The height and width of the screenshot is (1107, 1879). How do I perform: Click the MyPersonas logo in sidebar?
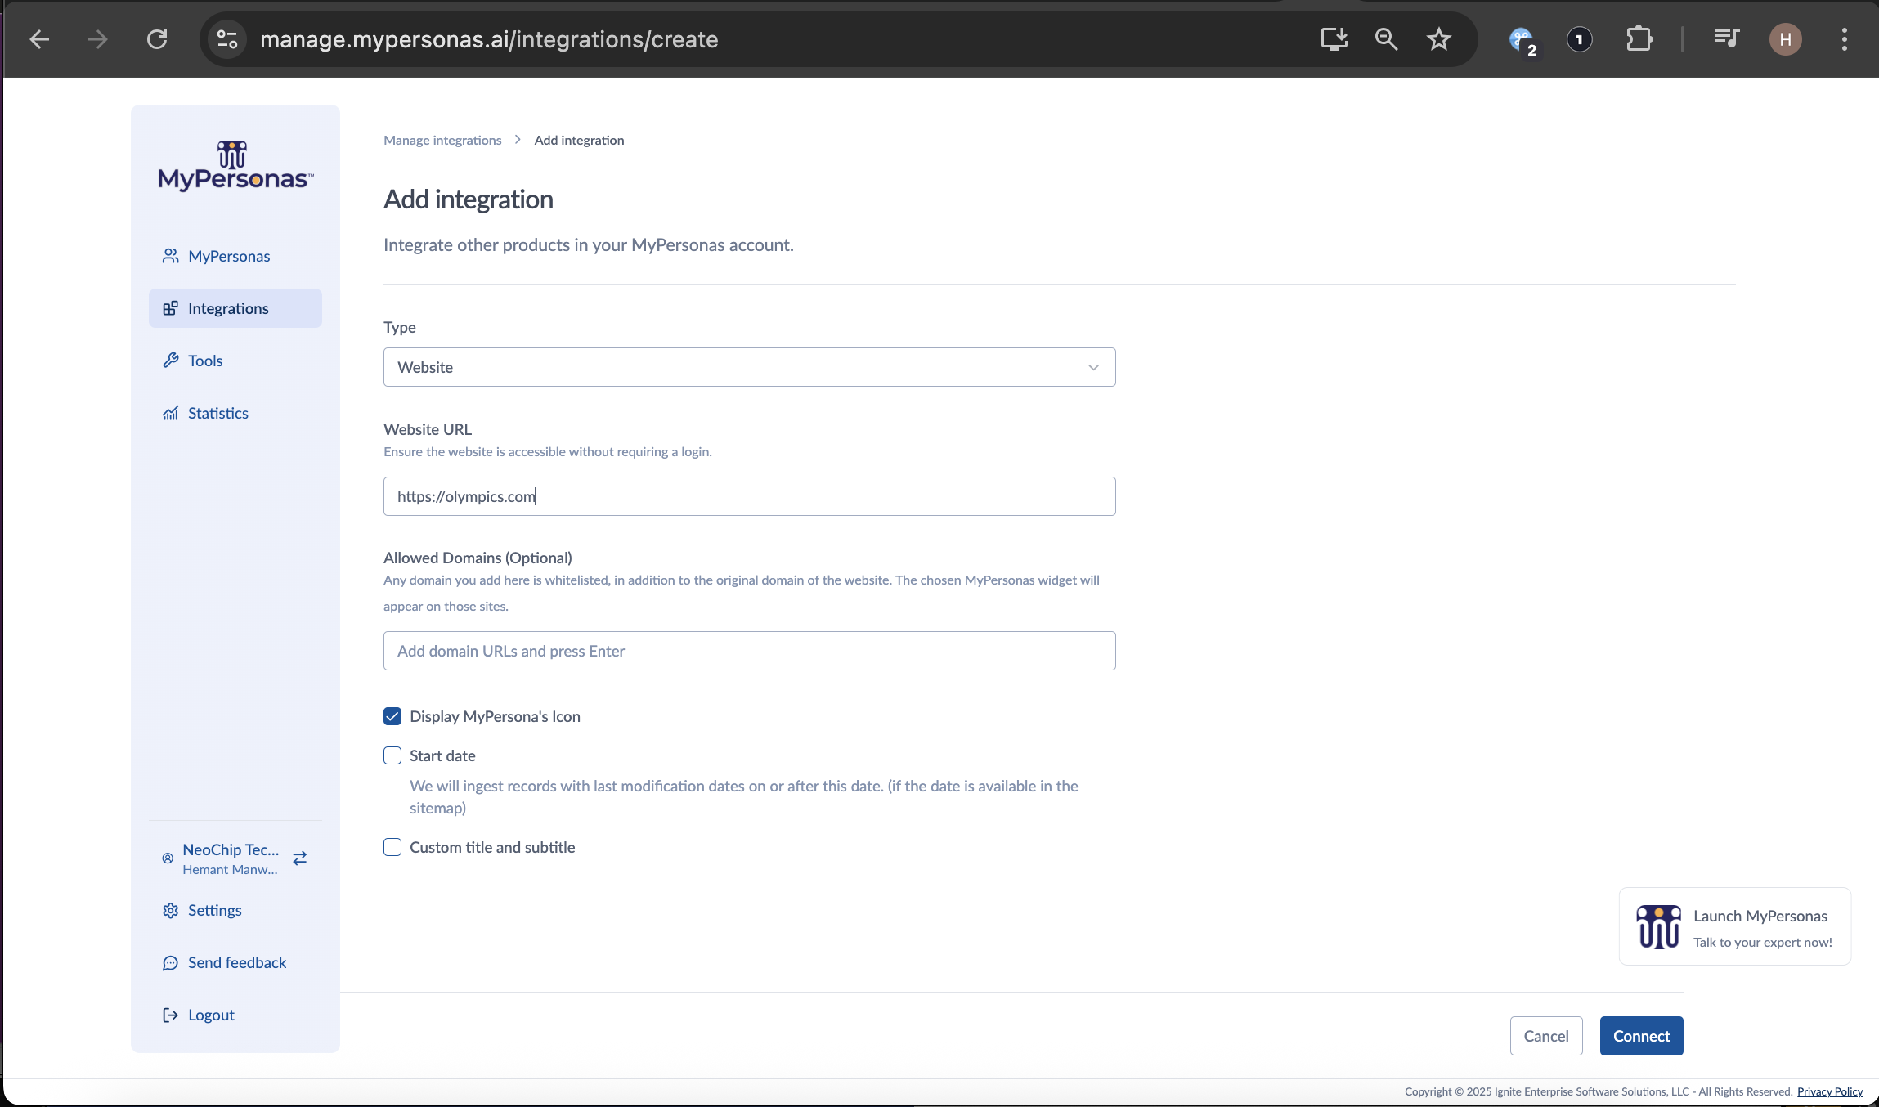point(235,166)
